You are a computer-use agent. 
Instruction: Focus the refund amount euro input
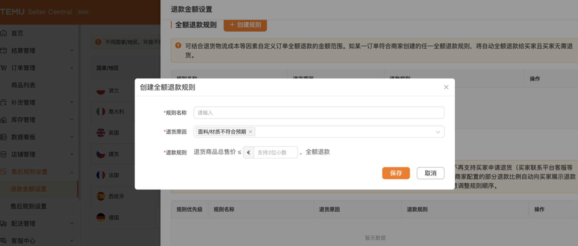tap(275, 152)
